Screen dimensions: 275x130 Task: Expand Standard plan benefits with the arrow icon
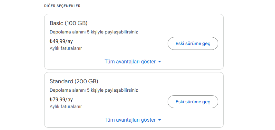160,120
